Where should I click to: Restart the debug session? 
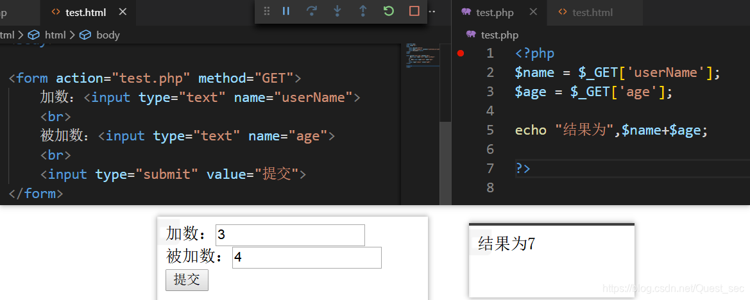point(388,11)
